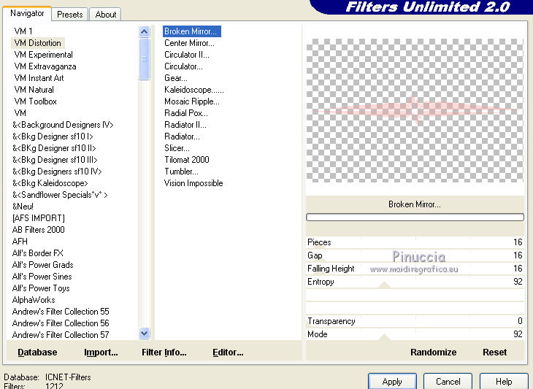Select Andrew's Filter Collection 57
This screenshot has width=533, height=389.
tap(61, 335)
